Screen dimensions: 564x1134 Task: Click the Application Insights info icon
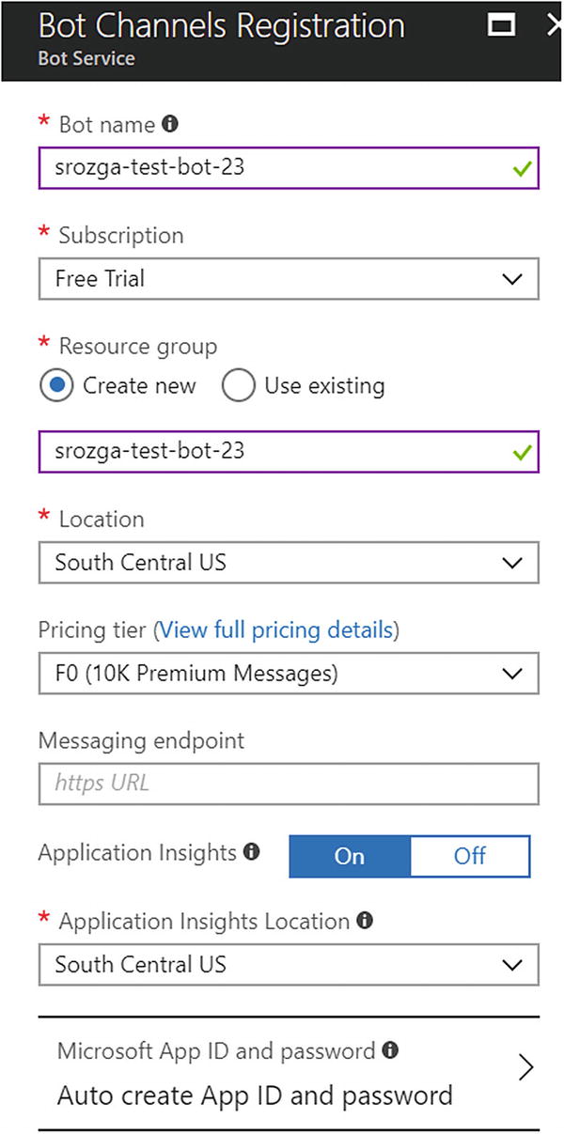[x=251, y=852]
